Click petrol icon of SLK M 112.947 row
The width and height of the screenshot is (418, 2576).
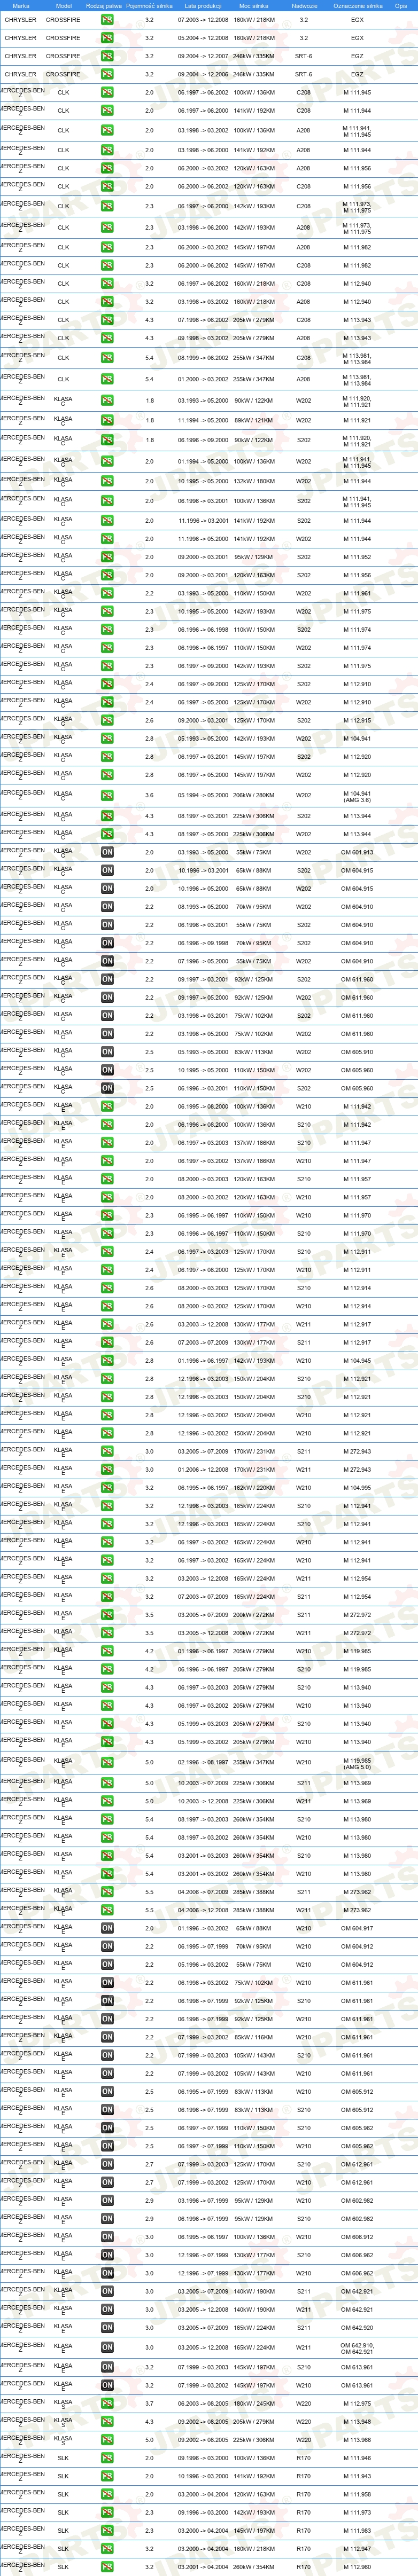pos(107,2549)
